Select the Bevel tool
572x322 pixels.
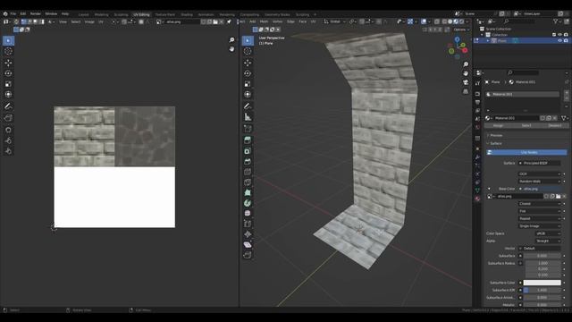click(x=248, y=161)
